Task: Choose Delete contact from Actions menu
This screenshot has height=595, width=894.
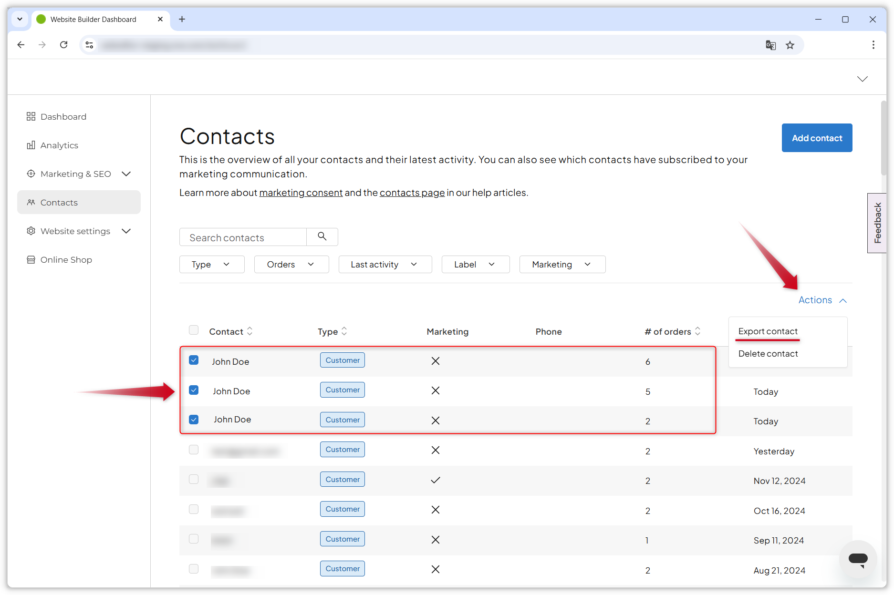Action: coord(768,353)
